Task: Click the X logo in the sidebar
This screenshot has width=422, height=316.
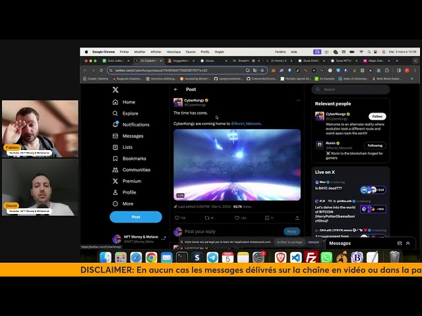Action: (115, 90)
